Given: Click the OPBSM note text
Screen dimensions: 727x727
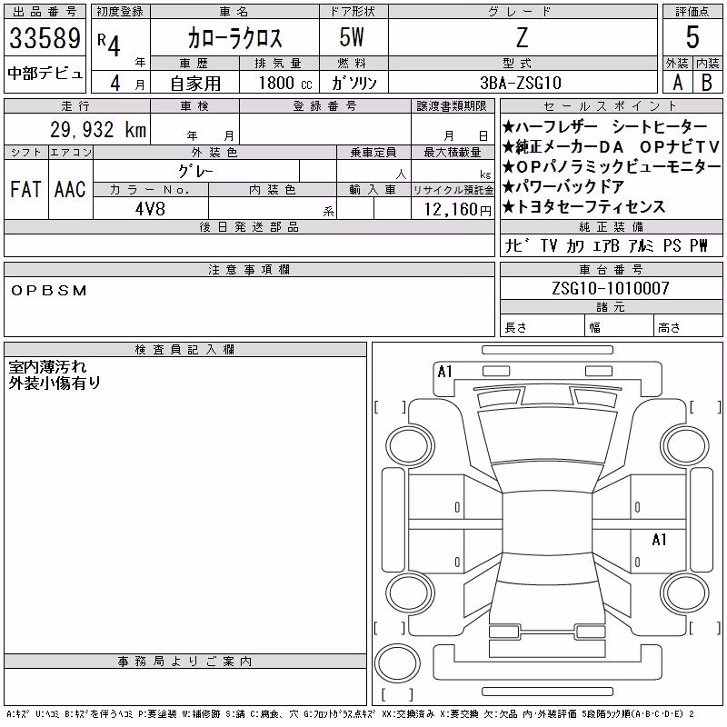Looking at the screenshot, I should click(x=49, y=291).
